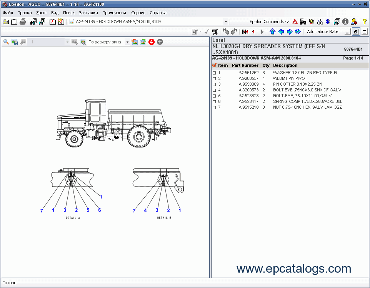Click the grey plus circle icon
Screen dimensions: 370x288
[160, 42]
